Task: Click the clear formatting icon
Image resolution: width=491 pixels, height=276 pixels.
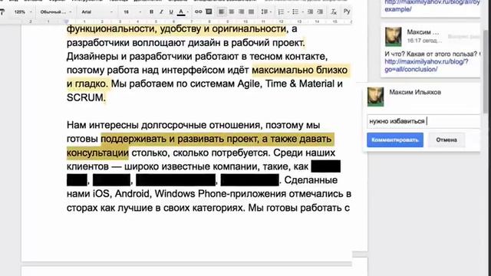Action: coord(334,12)
